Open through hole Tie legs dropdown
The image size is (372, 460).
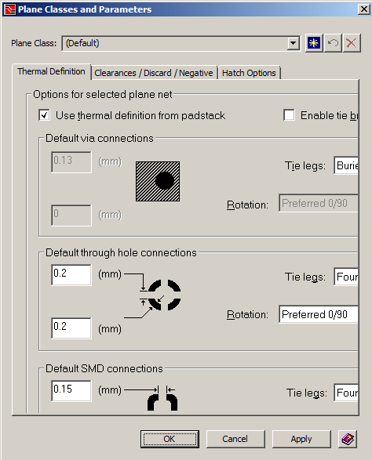click(346, 277)
